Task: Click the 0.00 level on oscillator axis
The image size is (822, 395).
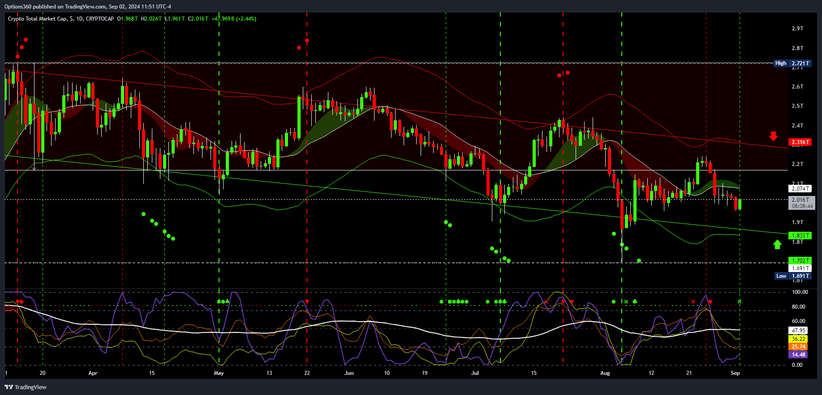Action: point(797,365)
